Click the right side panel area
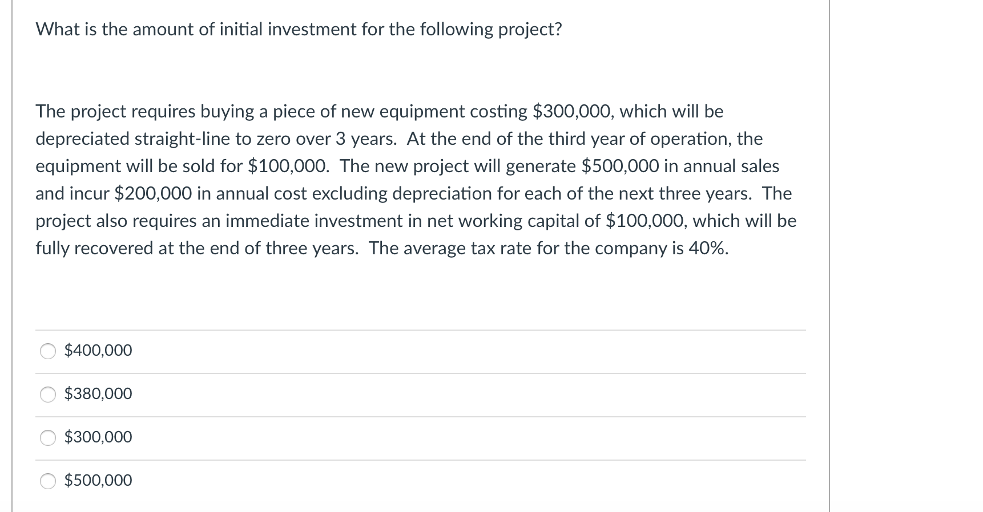983x512 pixels. [x=908, y=257]
